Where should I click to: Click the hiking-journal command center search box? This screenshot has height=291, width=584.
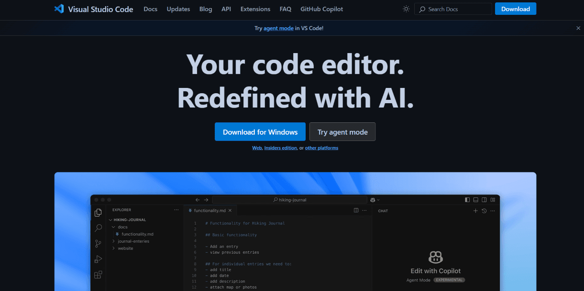289,200
